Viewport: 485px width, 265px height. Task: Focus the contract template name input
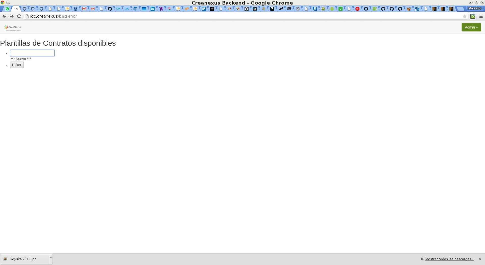tap(32, 53)
